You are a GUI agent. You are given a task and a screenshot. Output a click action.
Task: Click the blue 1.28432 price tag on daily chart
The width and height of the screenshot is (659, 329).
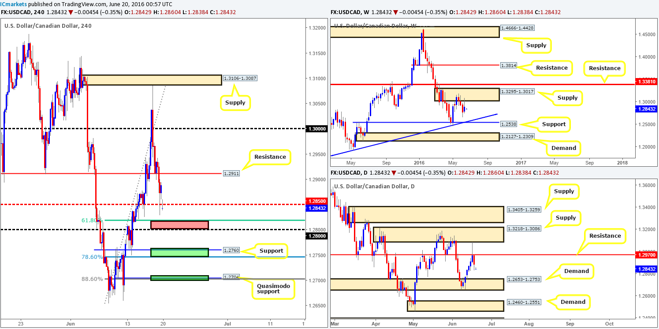[x=646, y=269]
